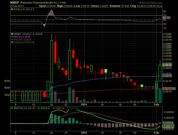Click the 60.17 RSI value tag on the right axis
178x135 pixels.
pyautogui.click(x=166, y=18)
